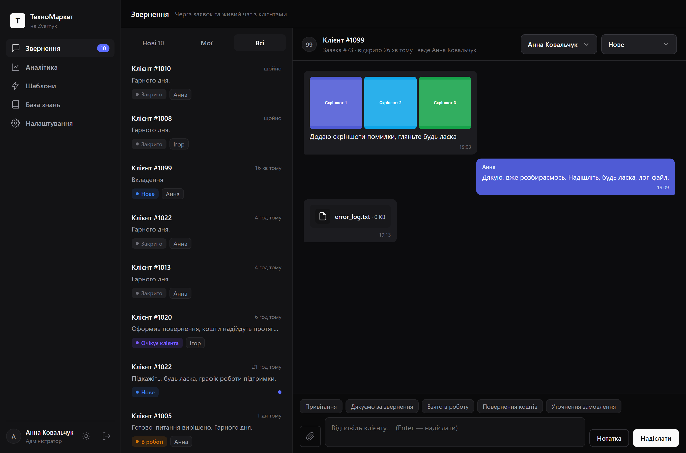The image size is (686, 453).
Task: Open Налаштування gear icon
Action: [x=15, y=123]
